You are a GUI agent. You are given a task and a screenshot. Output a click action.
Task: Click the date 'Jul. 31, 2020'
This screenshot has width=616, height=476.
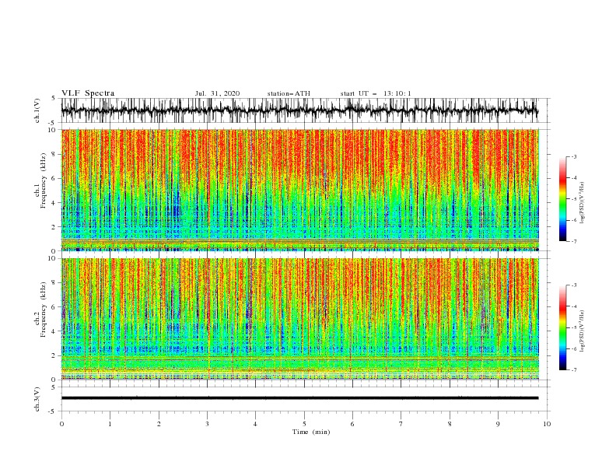point(217,93)
